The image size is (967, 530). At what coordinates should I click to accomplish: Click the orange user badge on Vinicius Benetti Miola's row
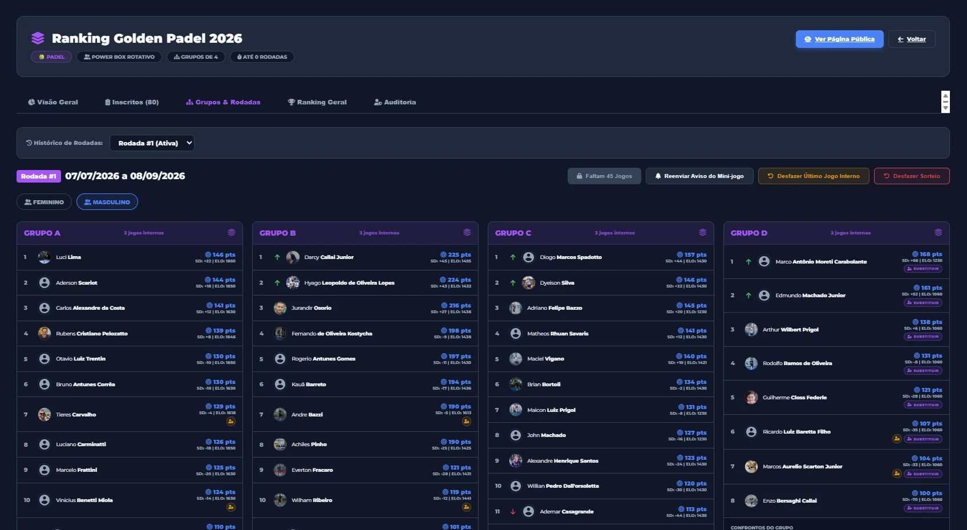[x=231, y=507]
